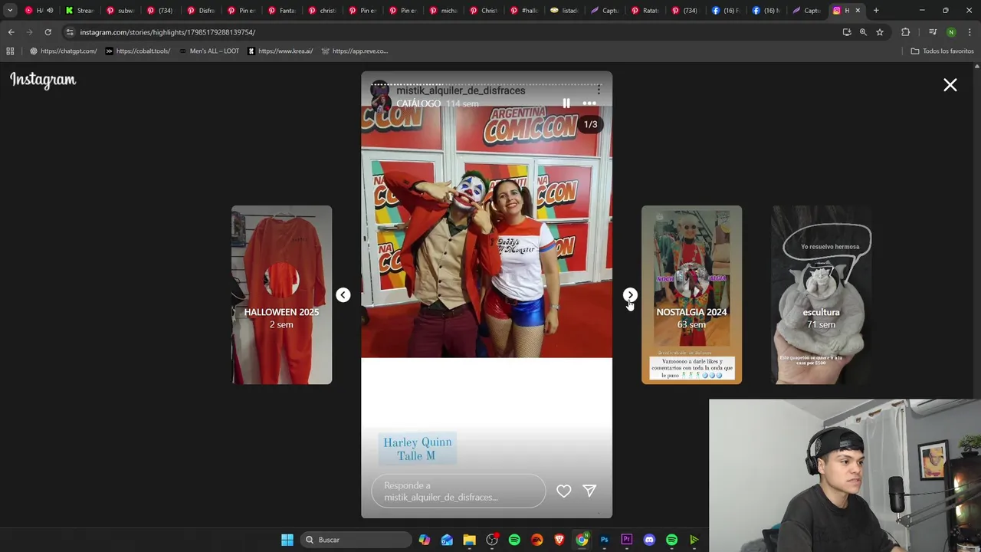The image size is (981, 552).
Task: Switch to the subwi Pinterest tab
Action: tap(120, 11)
